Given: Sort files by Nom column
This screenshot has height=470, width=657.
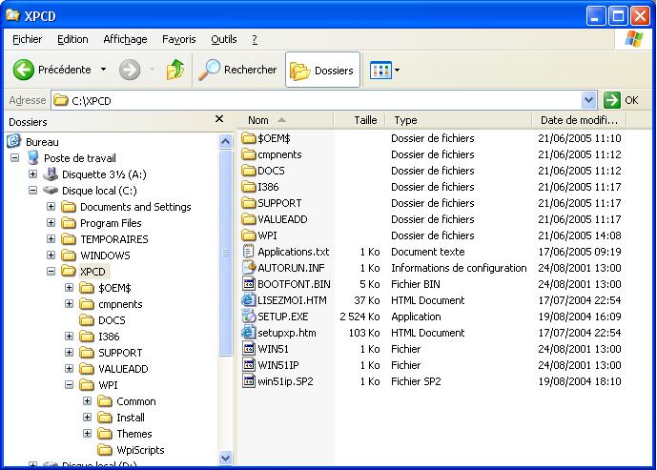Looking at the screenshot, I should [286, 120].
